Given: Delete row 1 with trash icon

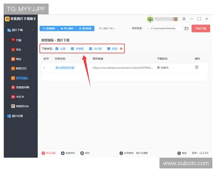Looking at the screenshot, I should [197, 67].
